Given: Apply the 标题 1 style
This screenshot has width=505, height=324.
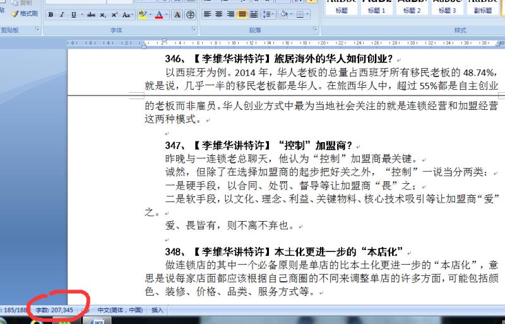Looking at the screenshot, I should [376, 7].
